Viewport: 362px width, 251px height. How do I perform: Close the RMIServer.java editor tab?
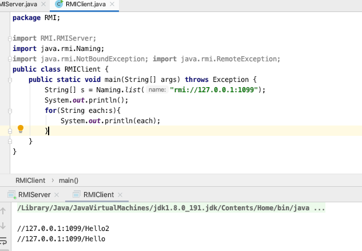point(43,4)
